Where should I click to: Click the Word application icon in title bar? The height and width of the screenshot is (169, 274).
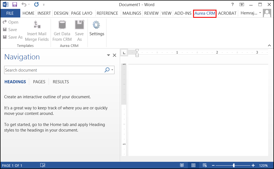(x=5, y=4)
